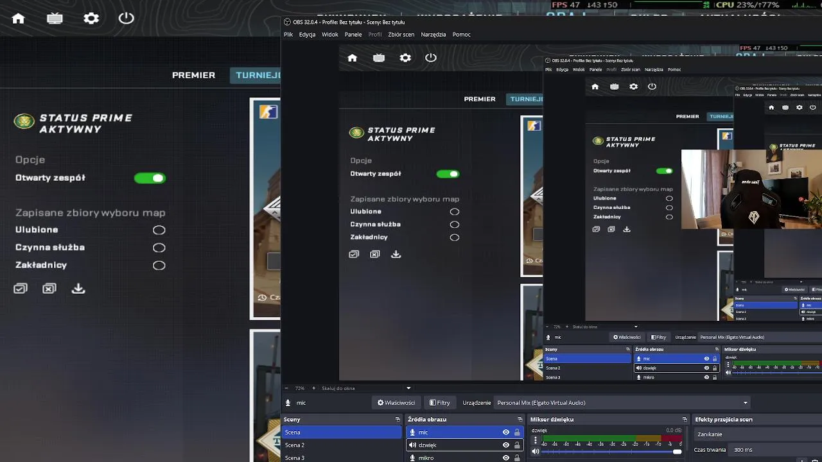Click clear map selection icon in the game window
Screen dimensions: 822x462
(49, 289)
